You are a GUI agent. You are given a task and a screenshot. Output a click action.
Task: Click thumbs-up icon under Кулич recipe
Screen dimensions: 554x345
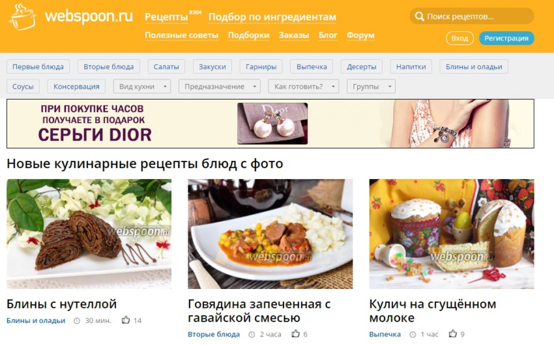tap(452, 334)
